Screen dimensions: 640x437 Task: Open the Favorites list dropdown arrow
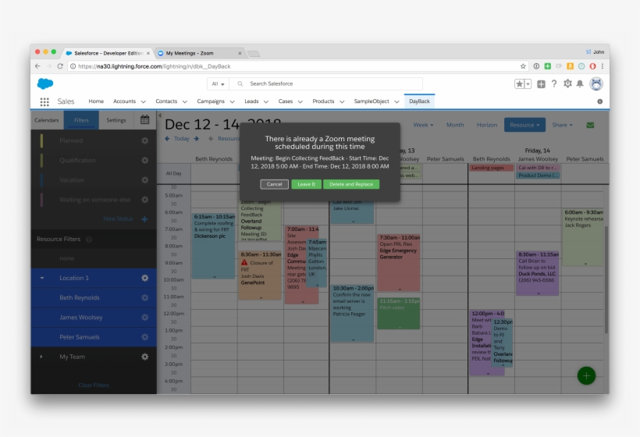(528, 84)
